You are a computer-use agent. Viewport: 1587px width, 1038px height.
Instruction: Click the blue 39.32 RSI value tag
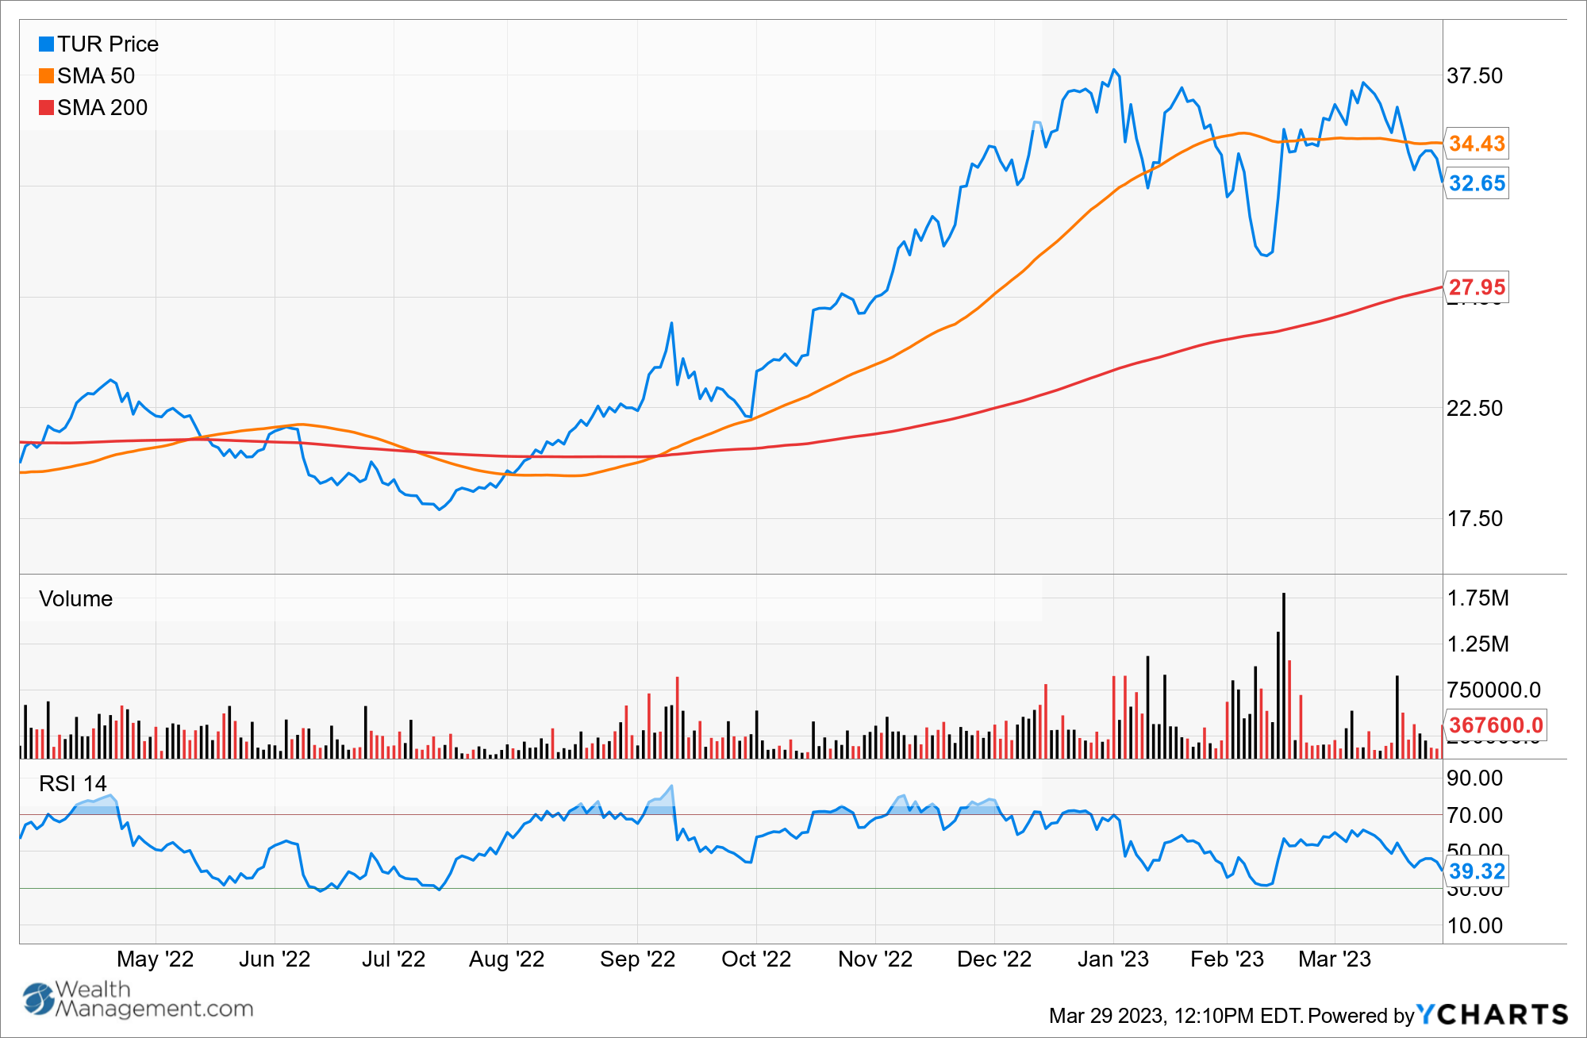pos(1476,871)
